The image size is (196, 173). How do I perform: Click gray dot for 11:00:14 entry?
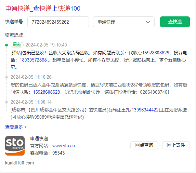(6, 102)
